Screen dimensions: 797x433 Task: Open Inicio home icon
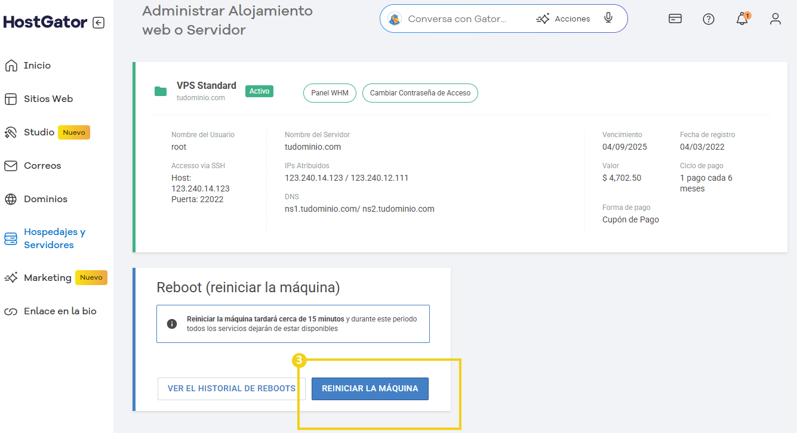tap(11, 66)
